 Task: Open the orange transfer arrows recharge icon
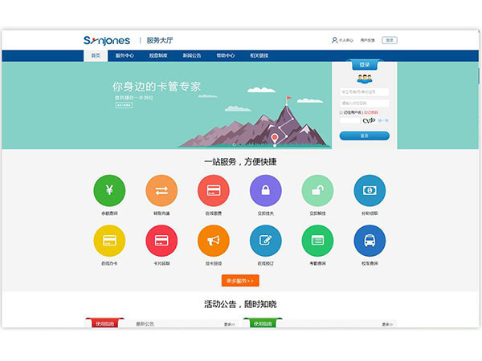[x=161, y=190]
